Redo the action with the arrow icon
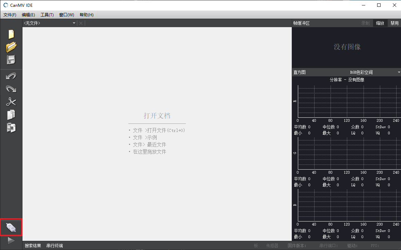Screen dimensions: 401x250 tap(11, 89)
